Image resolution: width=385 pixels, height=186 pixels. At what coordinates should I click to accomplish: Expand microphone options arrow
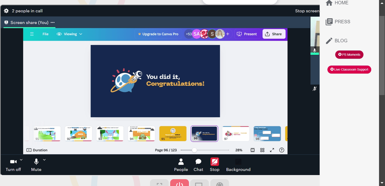(x=44, y=160)
